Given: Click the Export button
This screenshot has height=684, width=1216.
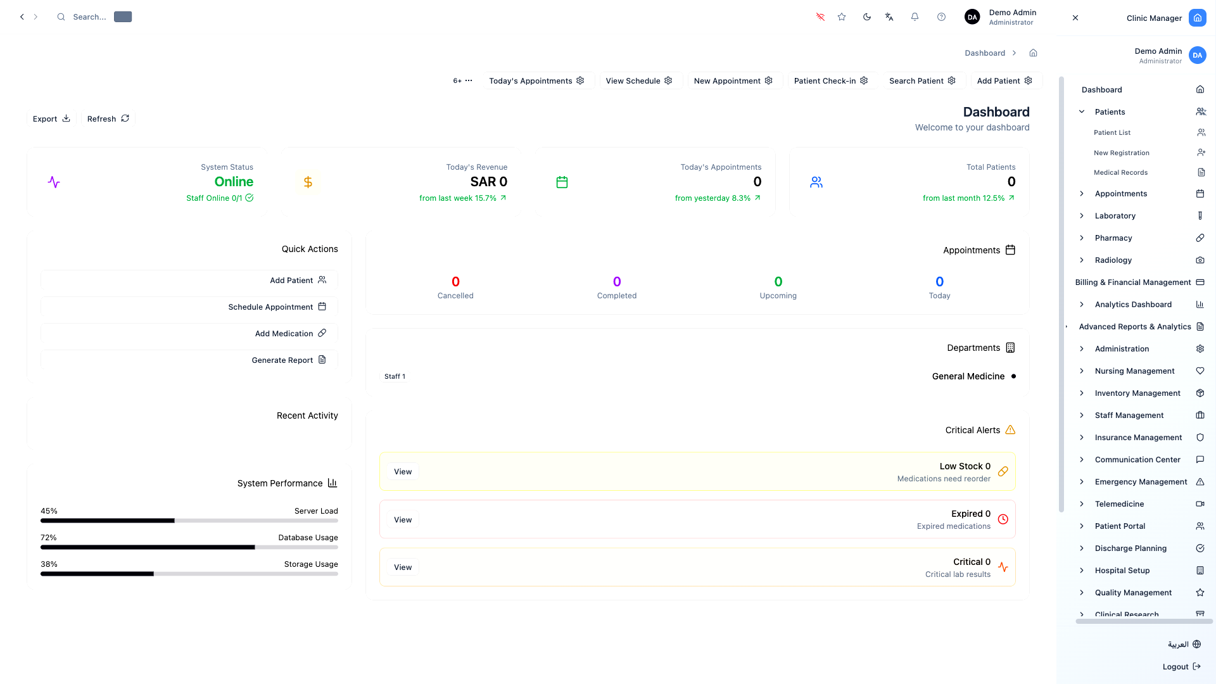Looking at the screenshot, I should (51, 118).
